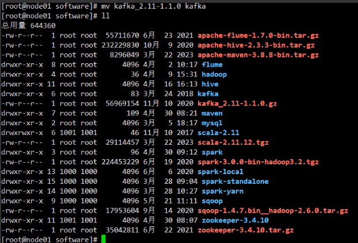Viewport: 358px width, 243px height.
Task: Select the spark-local directory name
Action: point(220,172)
